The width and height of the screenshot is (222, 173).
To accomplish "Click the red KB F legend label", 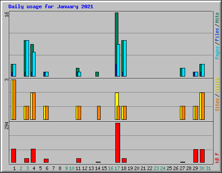I will pos(217,158).
